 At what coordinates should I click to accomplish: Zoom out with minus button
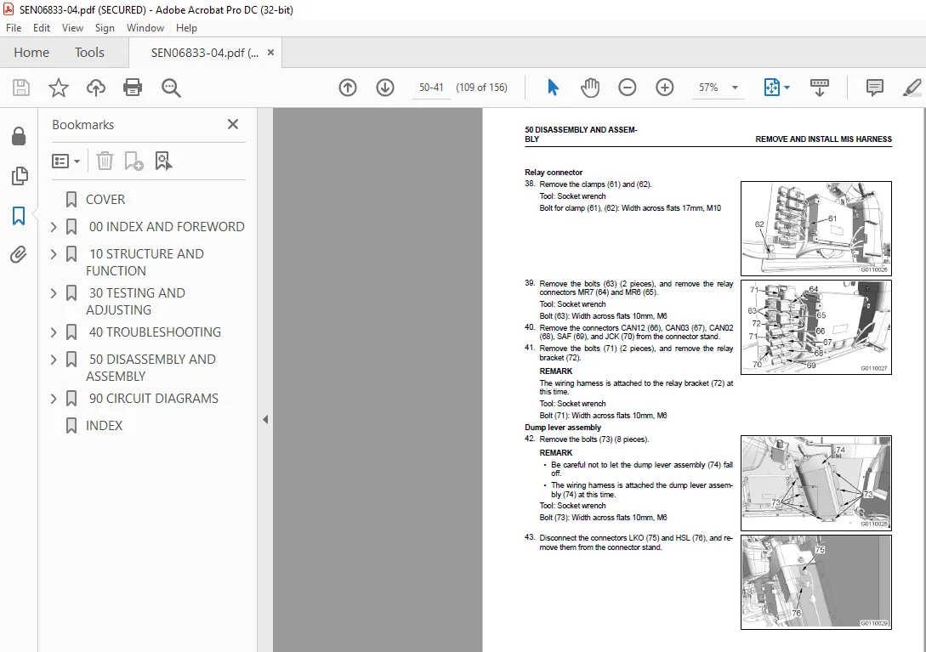pyautogui.click(x=628, y=88)
